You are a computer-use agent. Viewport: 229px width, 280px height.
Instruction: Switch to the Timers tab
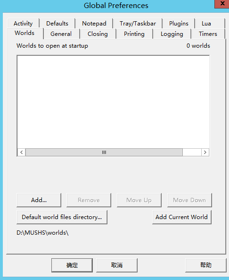point(208,34)
